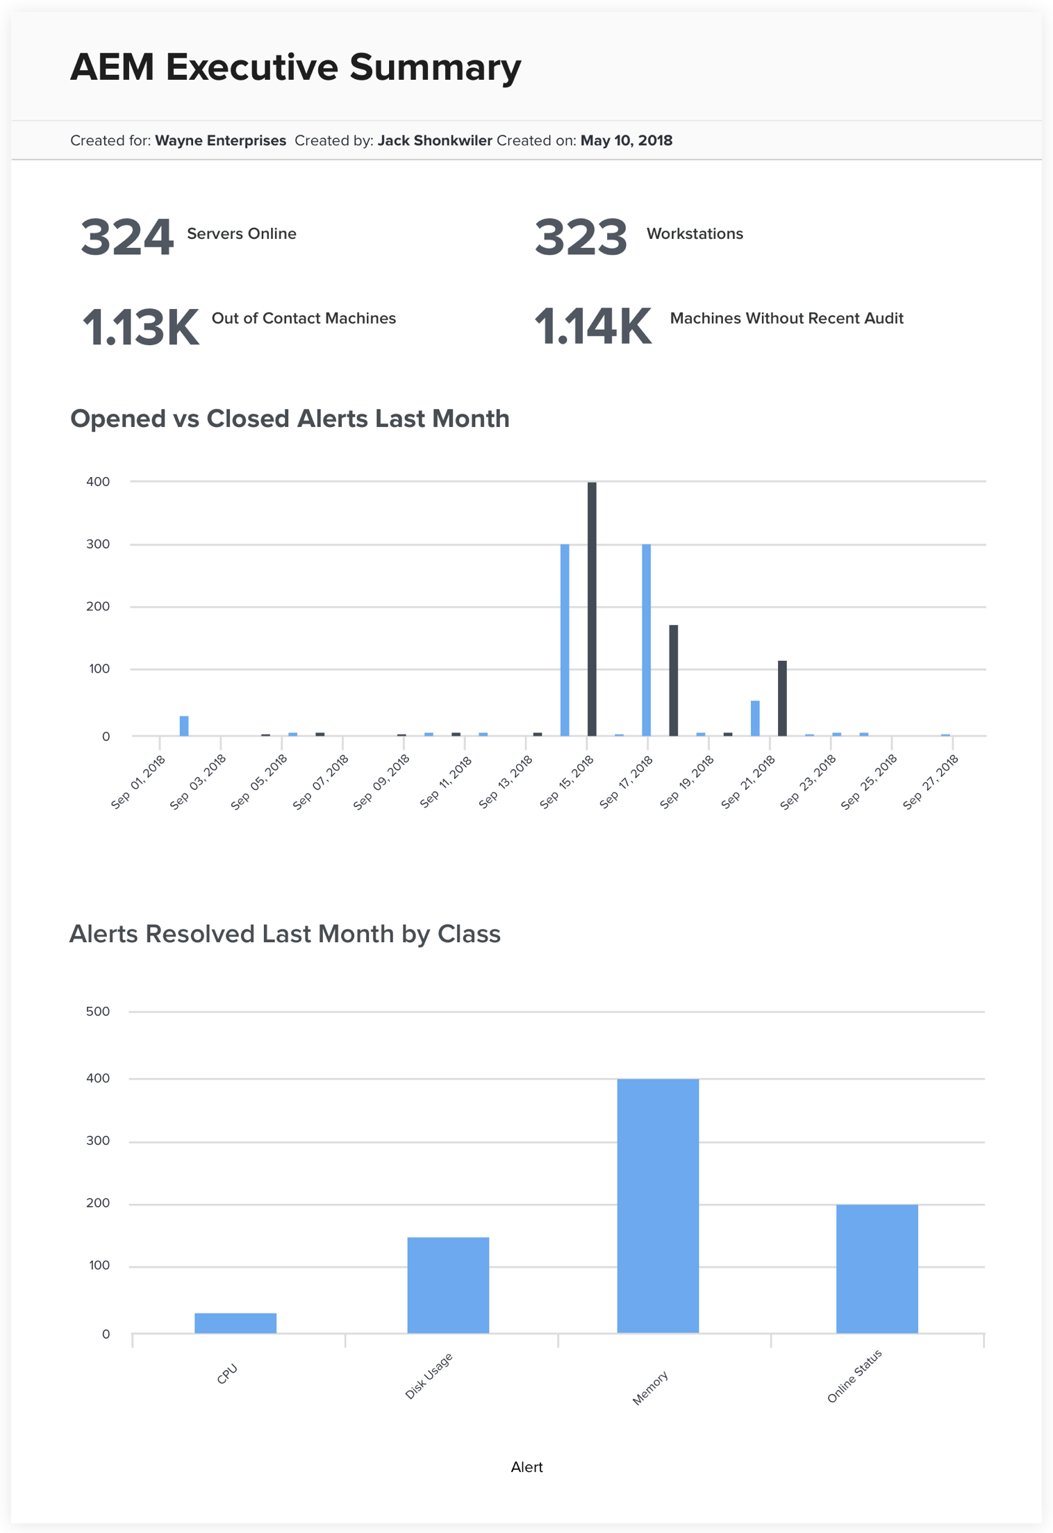
Task: Click the Opened vs Closed Alerts heading
Action: tap(290, 419)
